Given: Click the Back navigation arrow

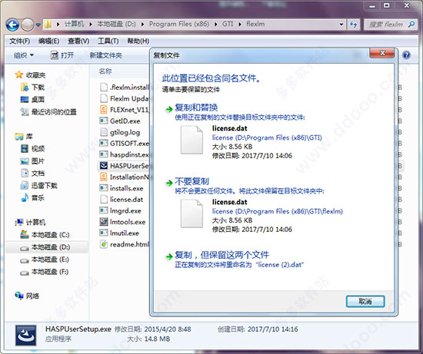Looking at the screenshot, I should click(12, 25).
